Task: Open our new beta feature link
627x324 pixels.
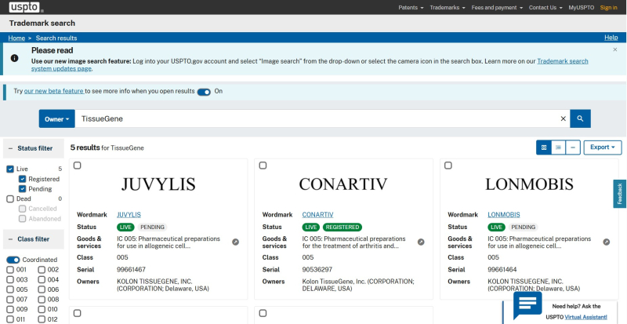Action: (x=54, y=91)
